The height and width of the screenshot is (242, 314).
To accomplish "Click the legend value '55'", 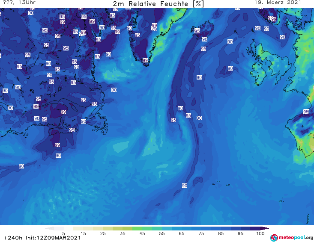I will tap(162, 233).
